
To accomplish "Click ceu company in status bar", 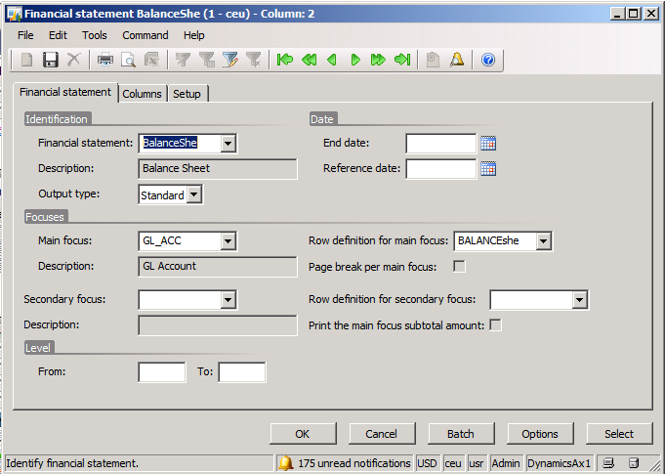I will tap(453, 463).
